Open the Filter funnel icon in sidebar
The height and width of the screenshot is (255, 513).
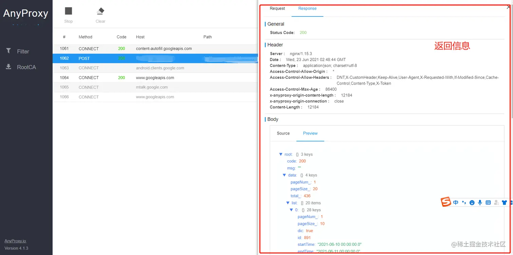[x=8, y=51]
